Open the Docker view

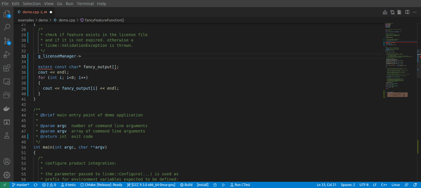[7, 109]
